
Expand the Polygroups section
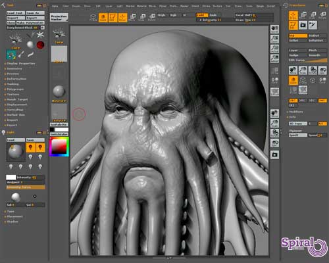tap(14, 89)
